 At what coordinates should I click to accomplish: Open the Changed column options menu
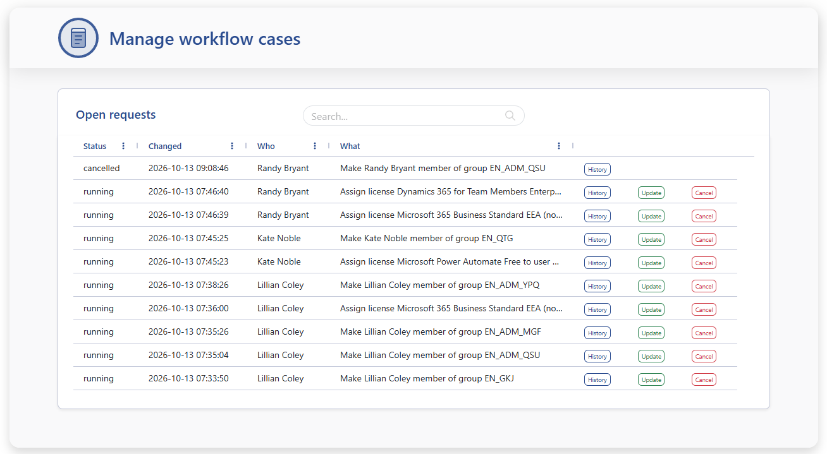[x=232, y=146]
